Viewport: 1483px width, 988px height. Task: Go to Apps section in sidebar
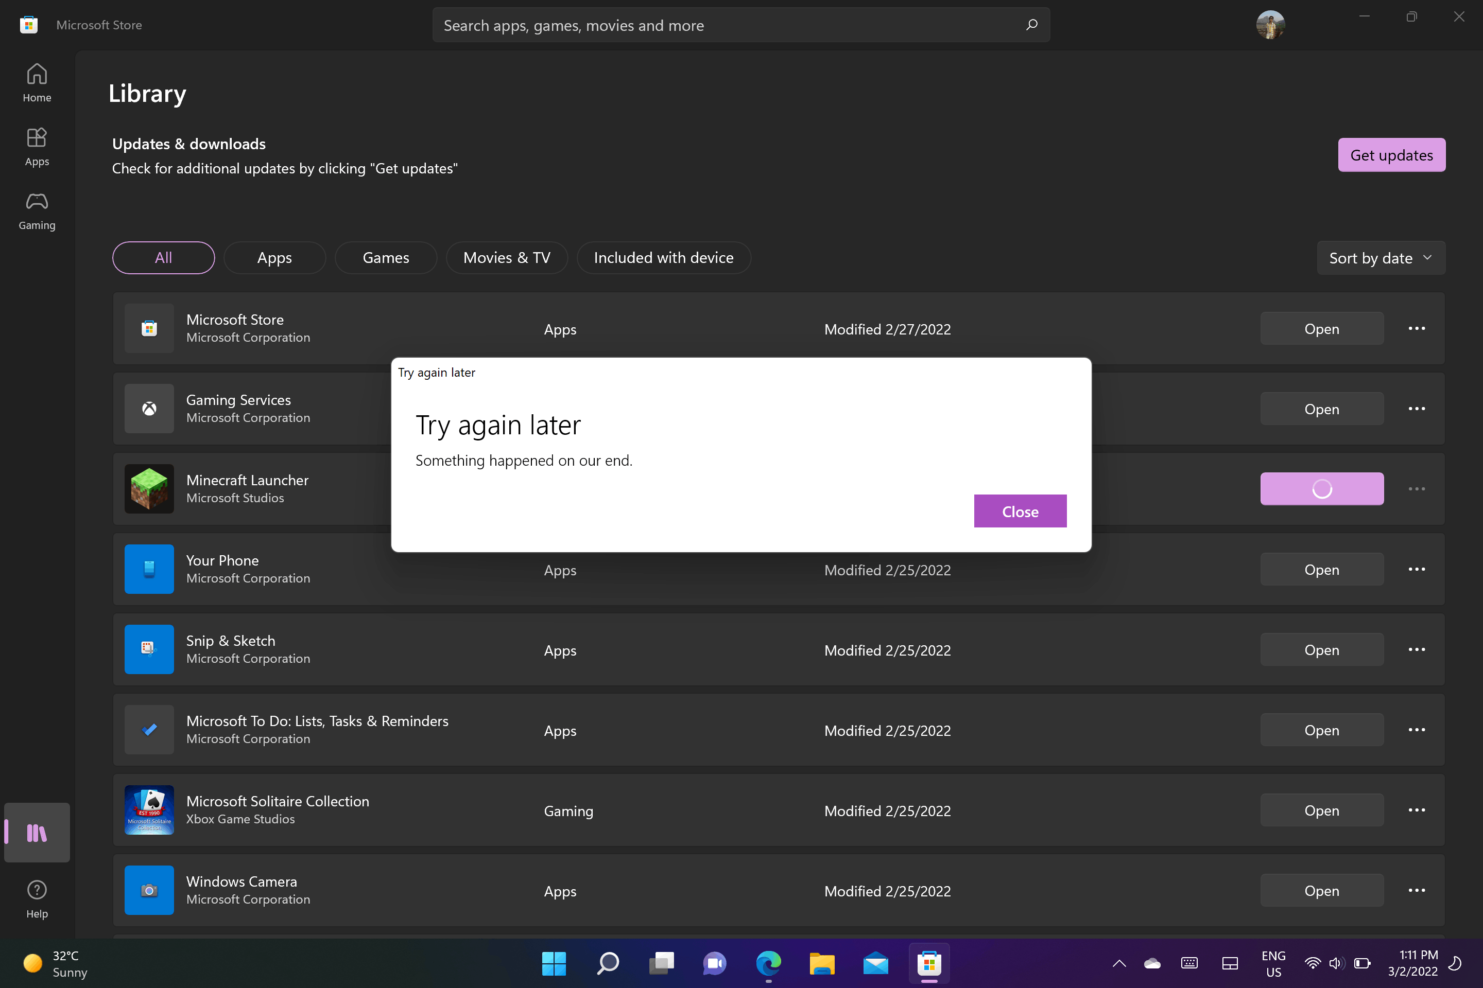click(x=37, y=147)
